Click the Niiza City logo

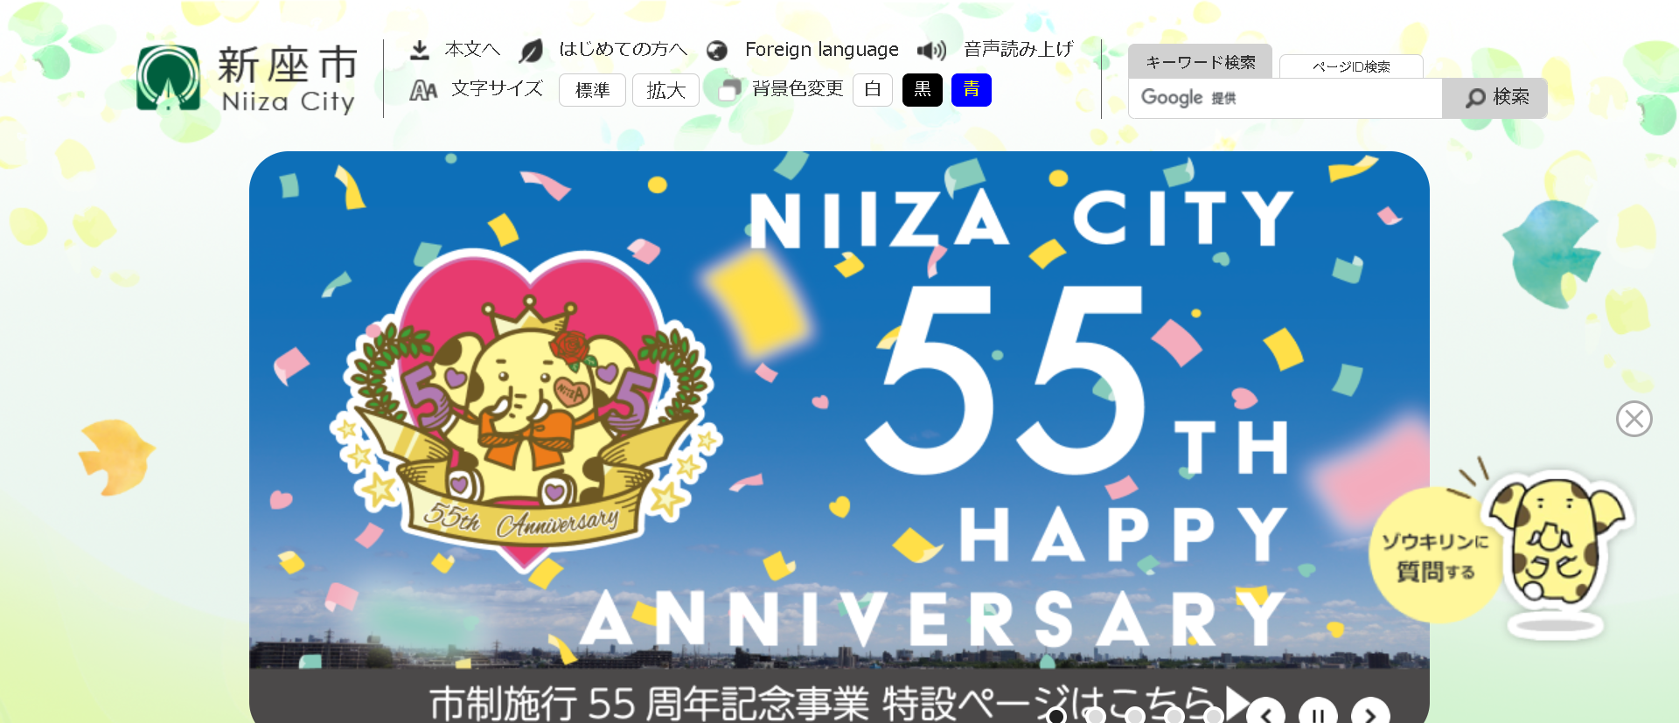click(247, 79)
